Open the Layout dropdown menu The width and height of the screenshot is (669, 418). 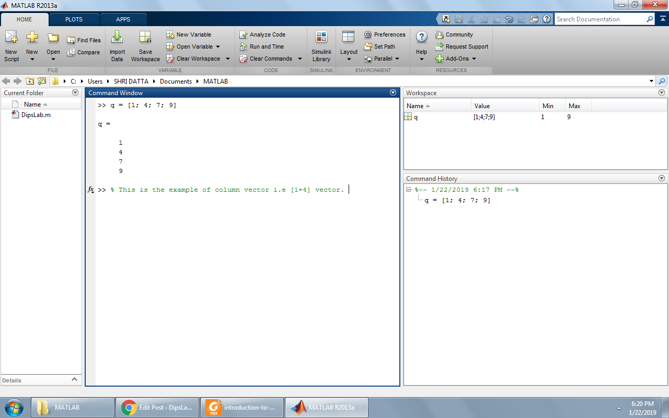(349, 44)
